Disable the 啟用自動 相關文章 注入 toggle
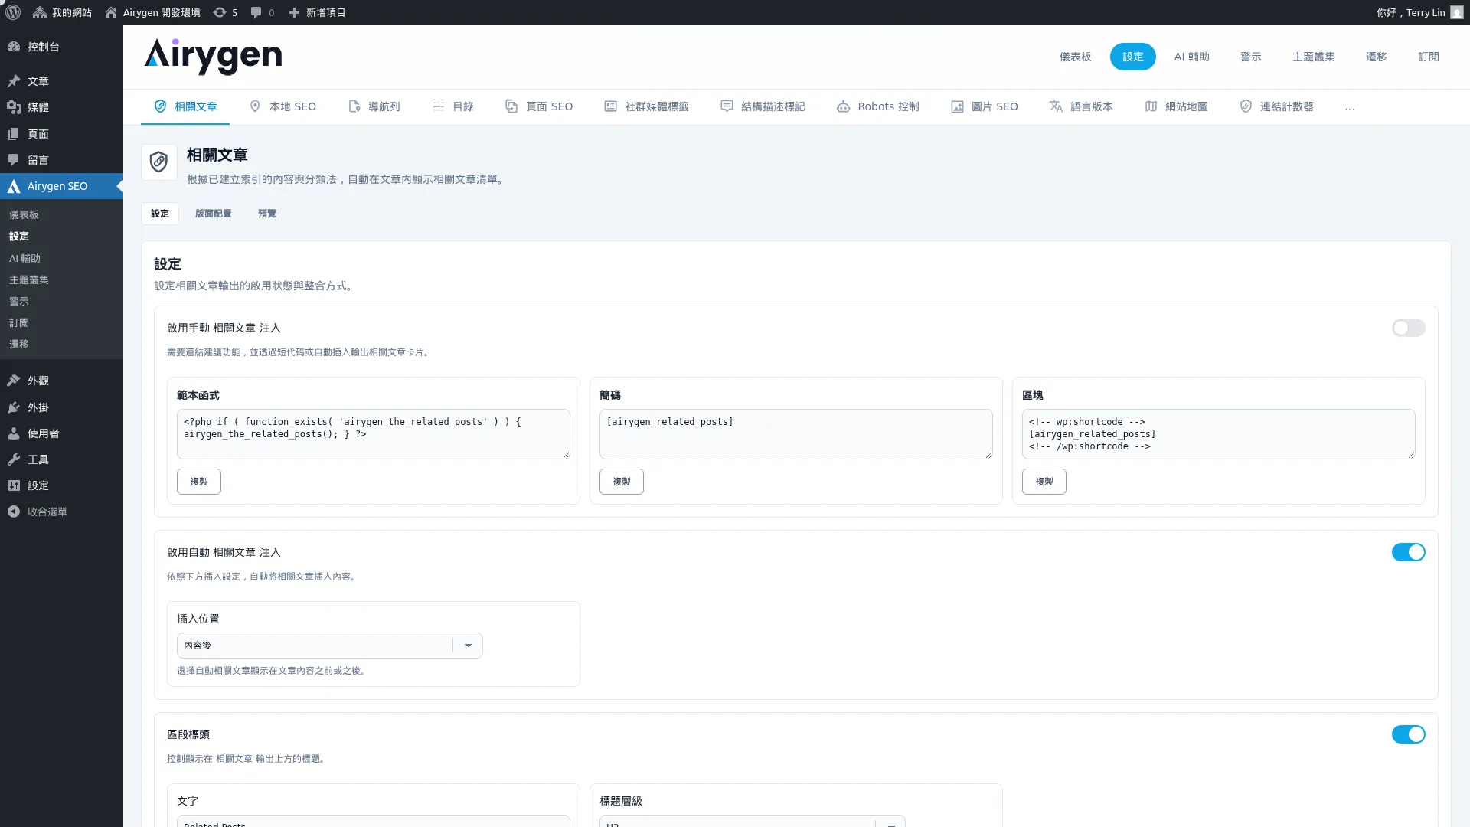Screen dimensions: 1470x827 (1408, 552)
